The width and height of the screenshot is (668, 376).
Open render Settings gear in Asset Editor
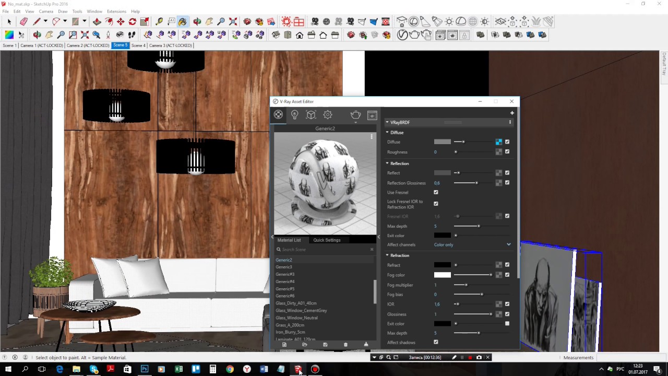[x=328, y=115]
